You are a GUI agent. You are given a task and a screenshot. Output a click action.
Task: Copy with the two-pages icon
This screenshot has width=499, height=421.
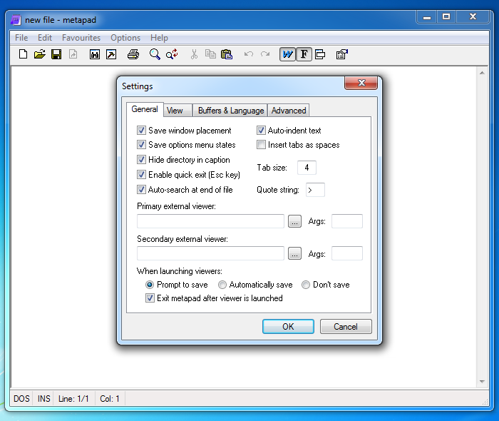pyautogui.click(x=210, y=54)
